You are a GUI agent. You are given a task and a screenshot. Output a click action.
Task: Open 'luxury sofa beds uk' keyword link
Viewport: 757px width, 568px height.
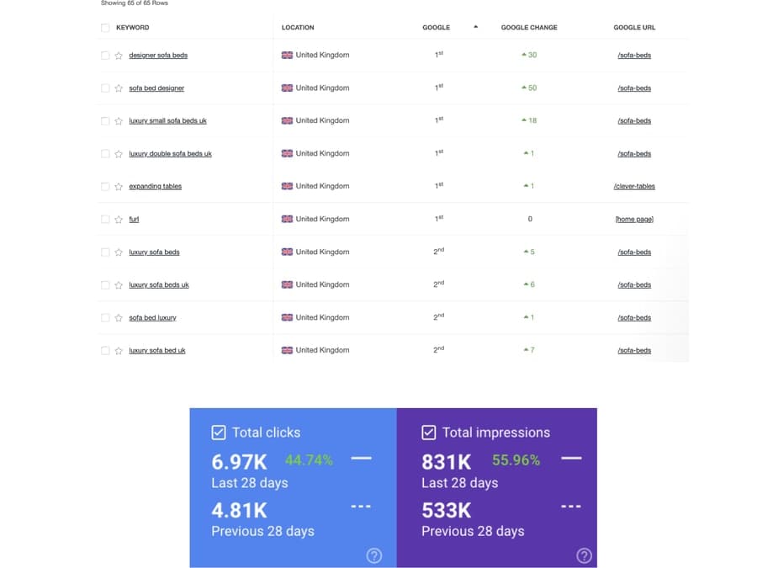(x=159, y=285)
